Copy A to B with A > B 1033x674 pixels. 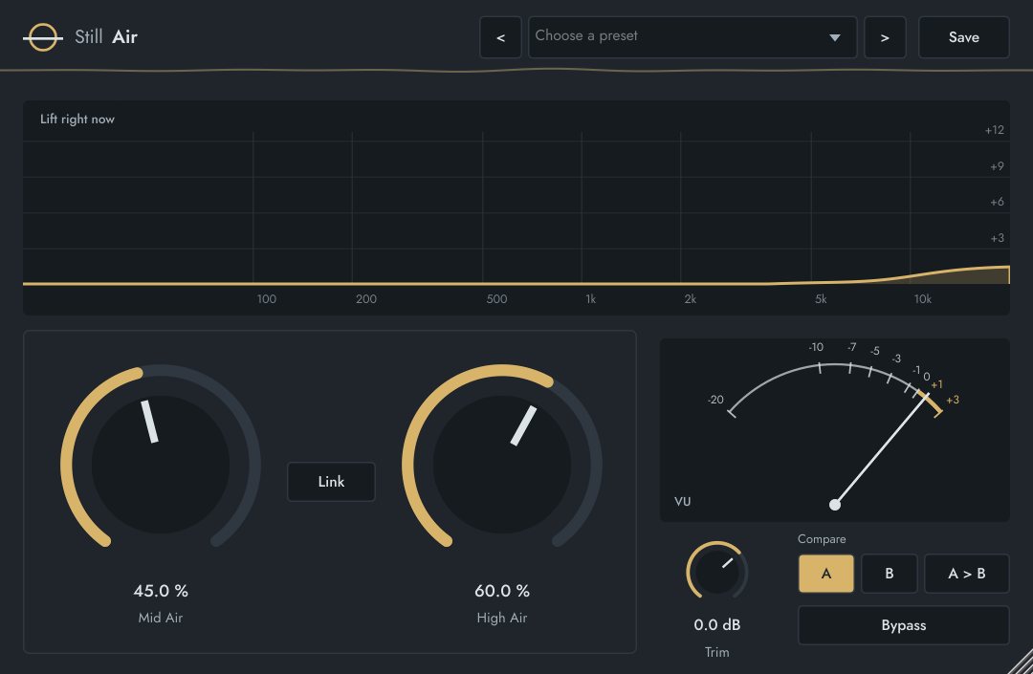tap(966, 574)
